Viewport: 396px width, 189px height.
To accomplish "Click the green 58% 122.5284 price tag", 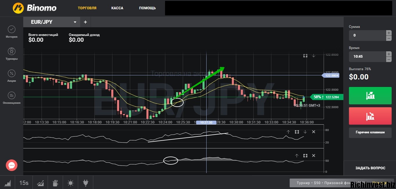I will point(327,97).
